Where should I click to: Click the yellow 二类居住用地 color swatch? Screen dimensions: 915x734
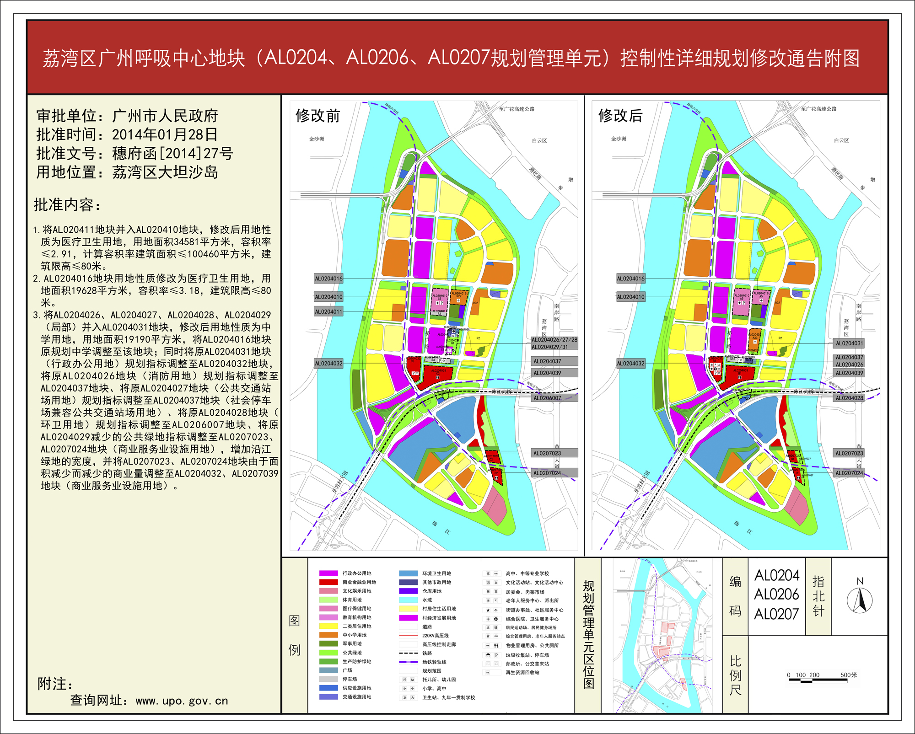click(328, 626)
